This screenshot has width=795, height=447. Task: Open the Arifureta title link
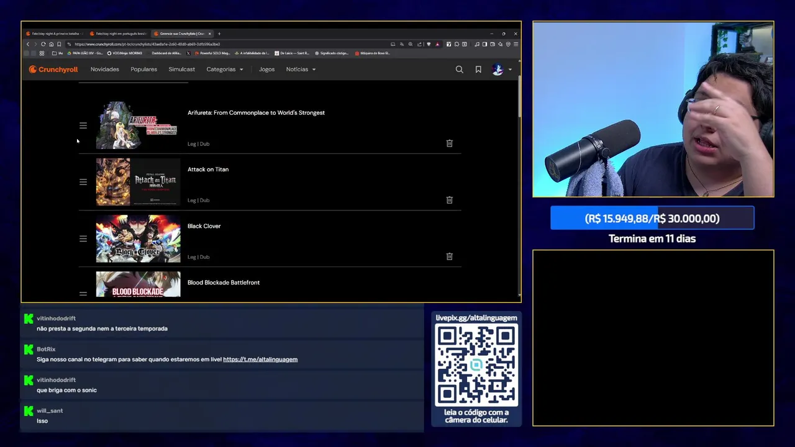(256, 113)
